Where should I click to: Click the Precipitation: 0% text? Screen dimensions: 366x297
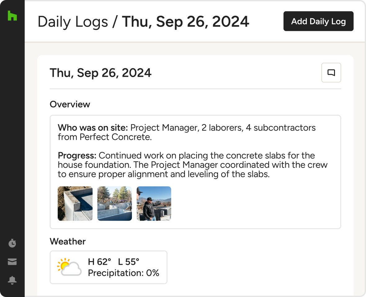(123, 273)
